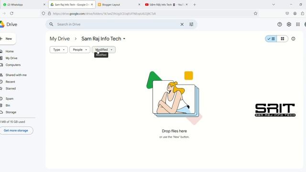Open a new browser tab

point(195,5)
